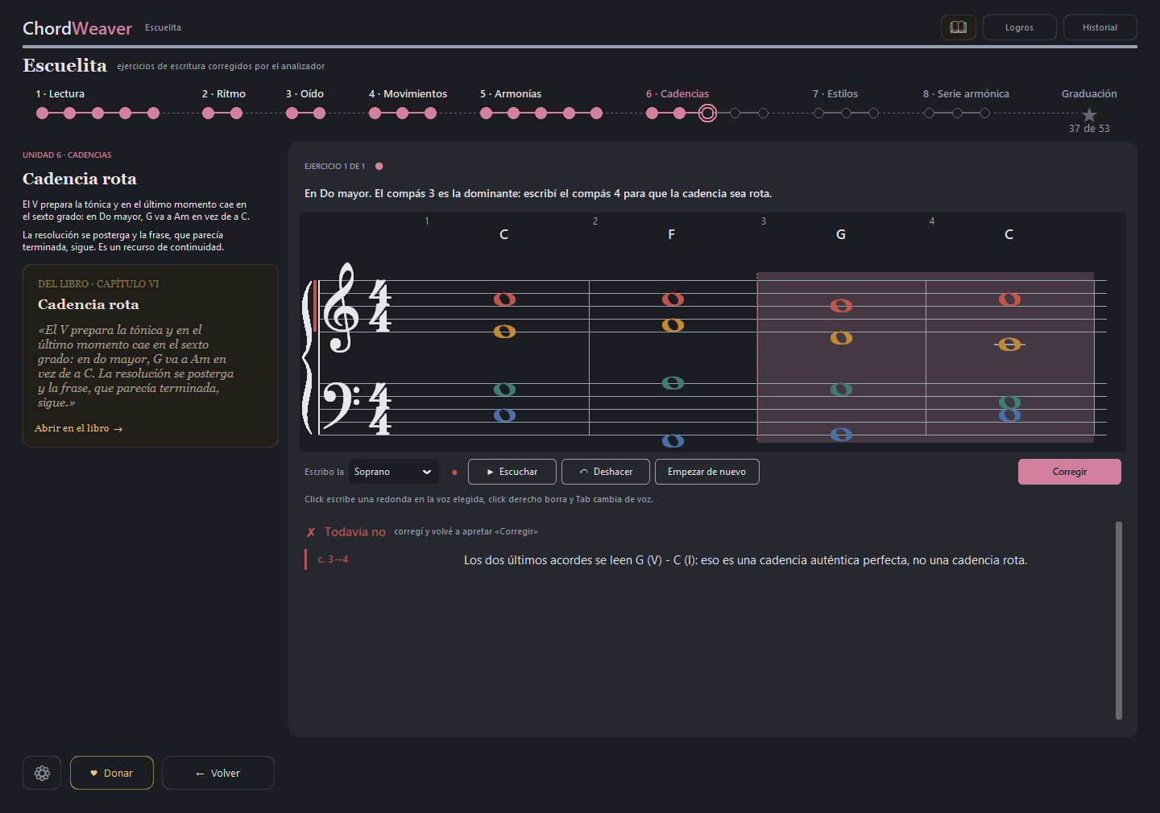Screen dimensions: 1160x813
Task: Click the pink dot beside "EJERCICIO 1 DE 1"
Action: pyautogui.click(x=379, y=166)
